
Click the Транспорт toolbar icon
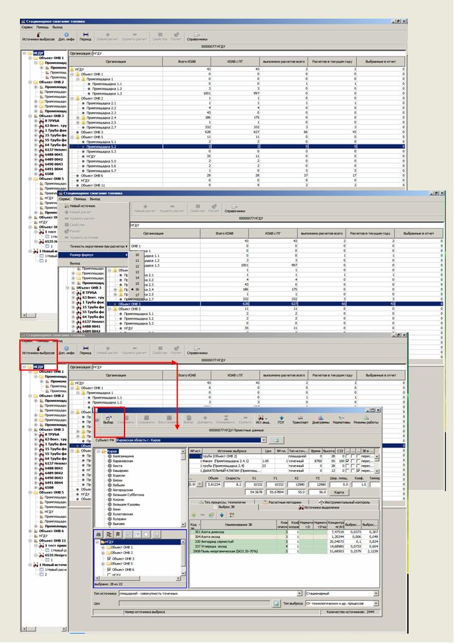[301, 420]
